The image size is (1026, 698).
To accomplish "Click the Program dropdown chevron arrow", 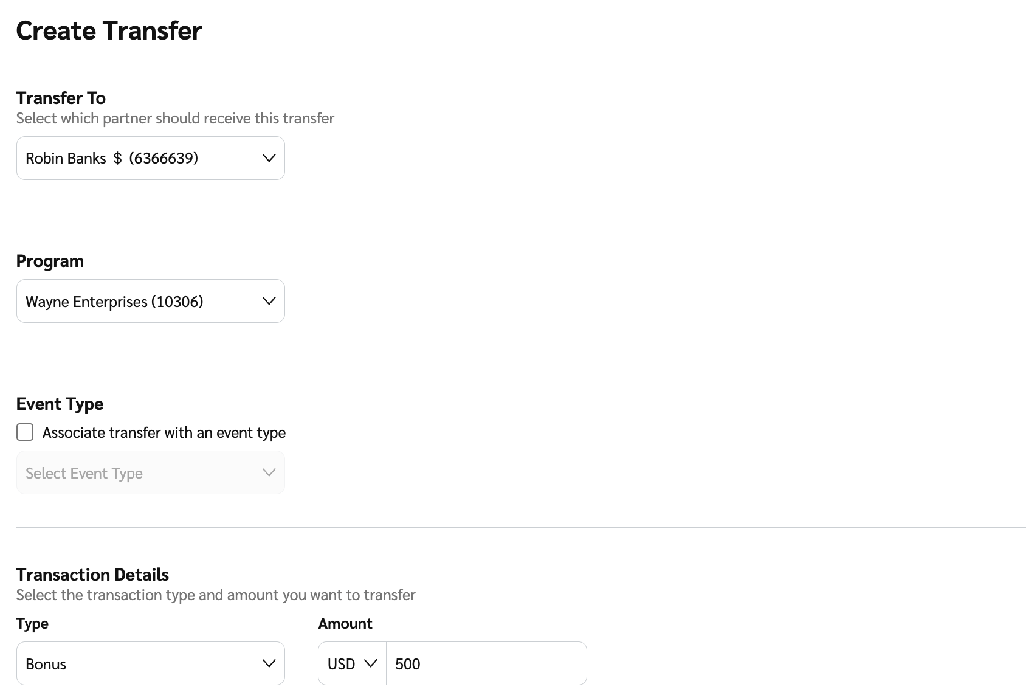I will click(x=269, y=301).
